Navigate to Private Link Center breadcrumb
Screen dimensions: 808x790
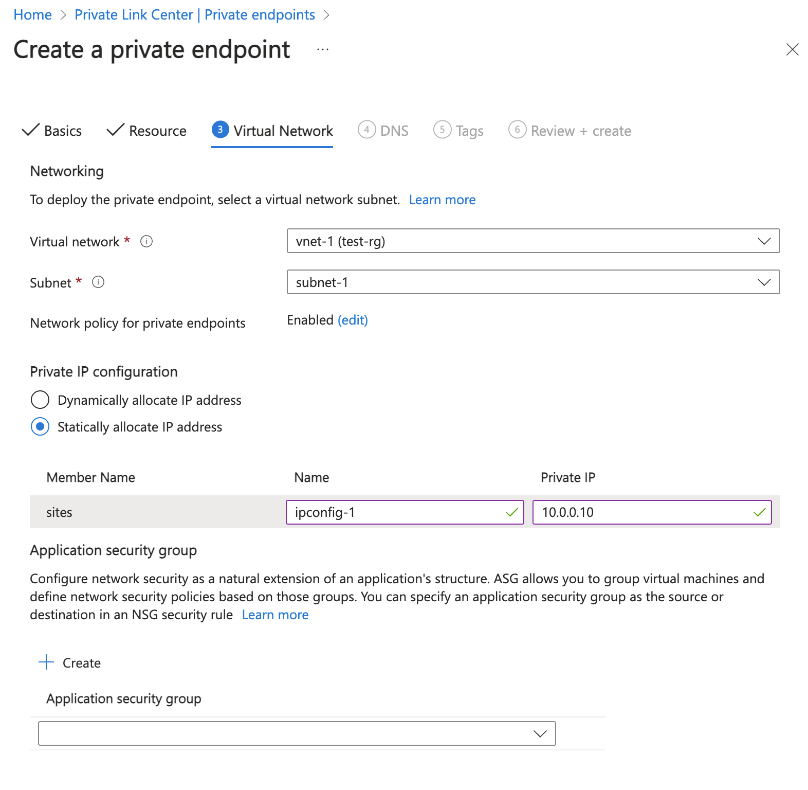click(195, 14)
